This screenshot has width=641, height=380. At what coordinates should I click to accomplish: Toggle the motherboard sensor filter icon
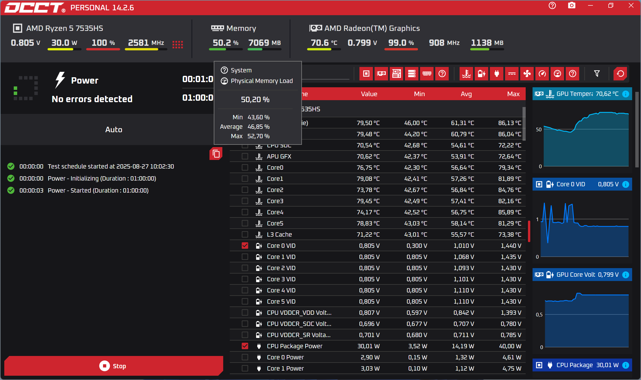coord(396,74)
